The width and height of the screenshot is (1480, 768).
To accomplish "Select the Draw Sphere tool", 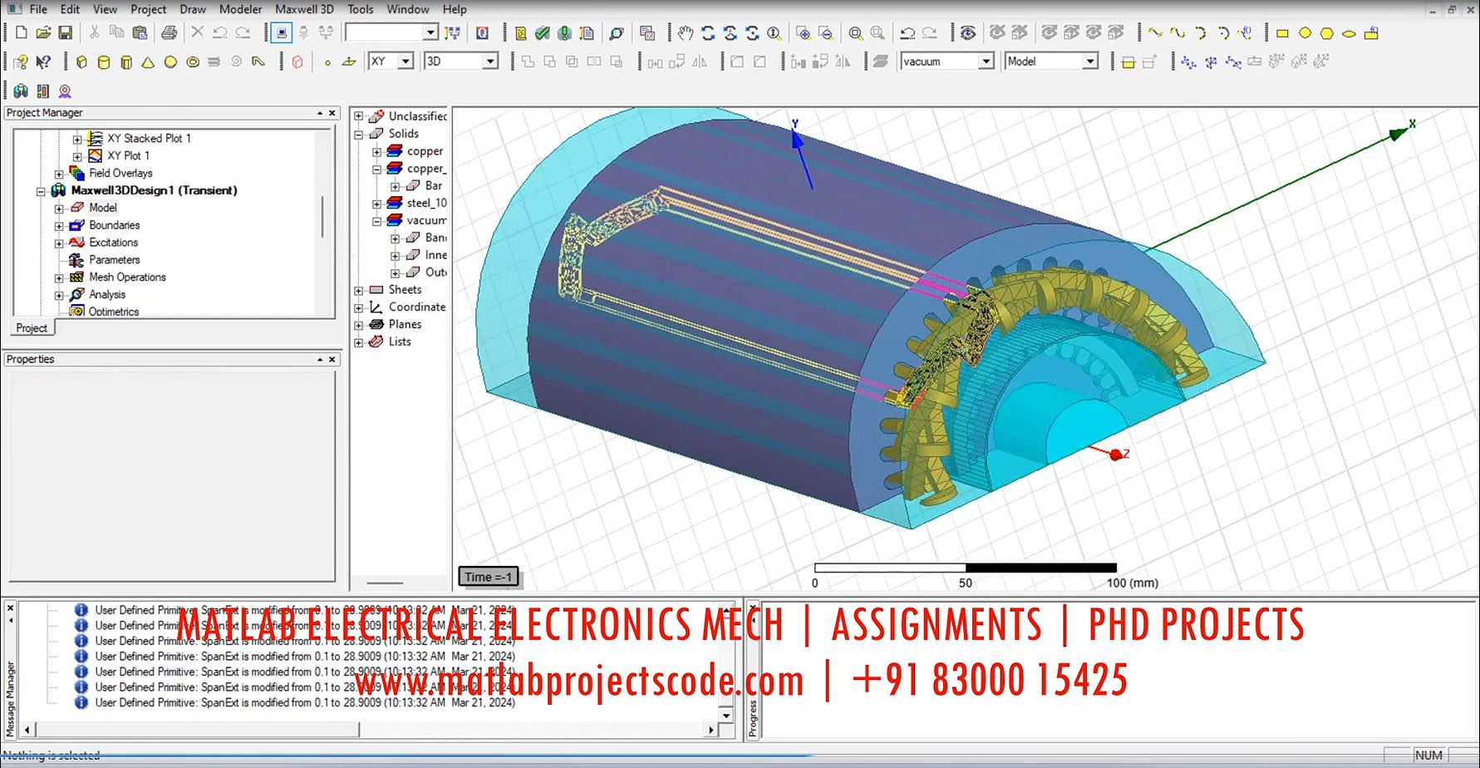I will click(x=170, y=61).
